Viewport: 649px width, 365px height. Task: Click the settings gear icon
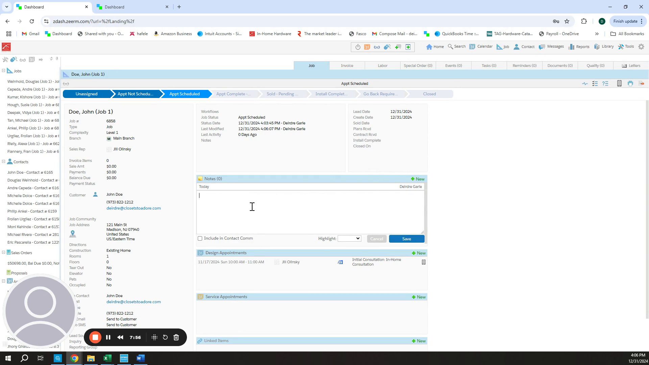coord(641,47)
